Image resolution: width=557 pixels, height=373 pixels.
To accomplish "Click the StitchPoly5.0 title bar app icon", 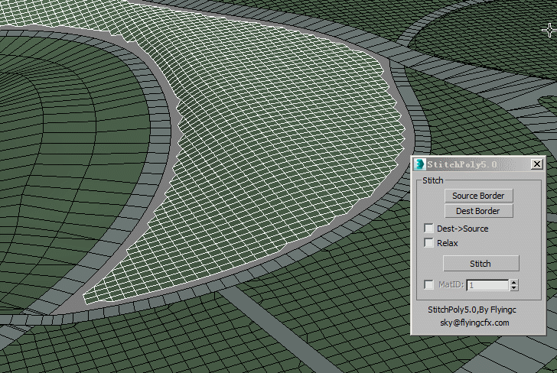I will coord(419,164).
